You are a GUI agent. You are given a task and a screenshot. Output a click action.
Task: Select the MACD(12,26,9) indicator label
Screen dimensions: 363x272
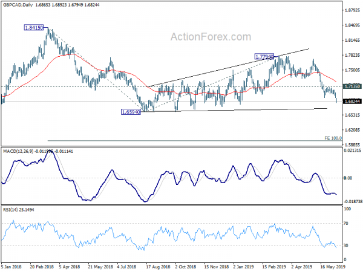tap(18, 151)
